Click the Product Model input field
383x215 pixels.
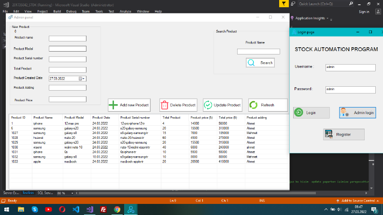[x=68, y=49]
